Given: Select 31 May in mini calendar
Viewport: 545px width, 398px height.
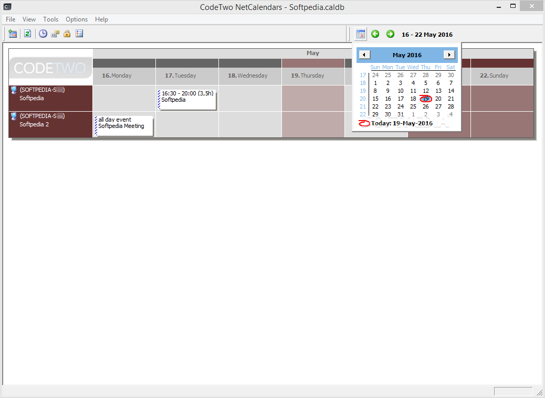Looking at the screenshot, I should 401,114.
